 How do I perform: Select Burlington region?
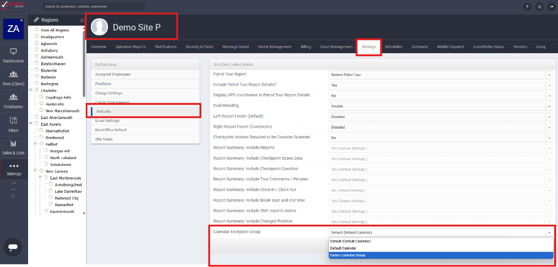49,84
